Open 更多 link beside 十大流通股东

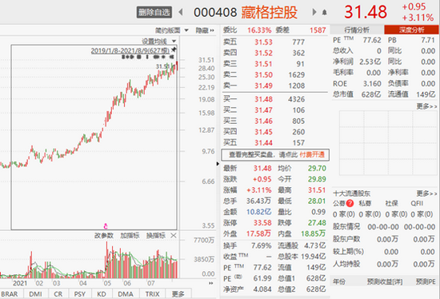426,193
